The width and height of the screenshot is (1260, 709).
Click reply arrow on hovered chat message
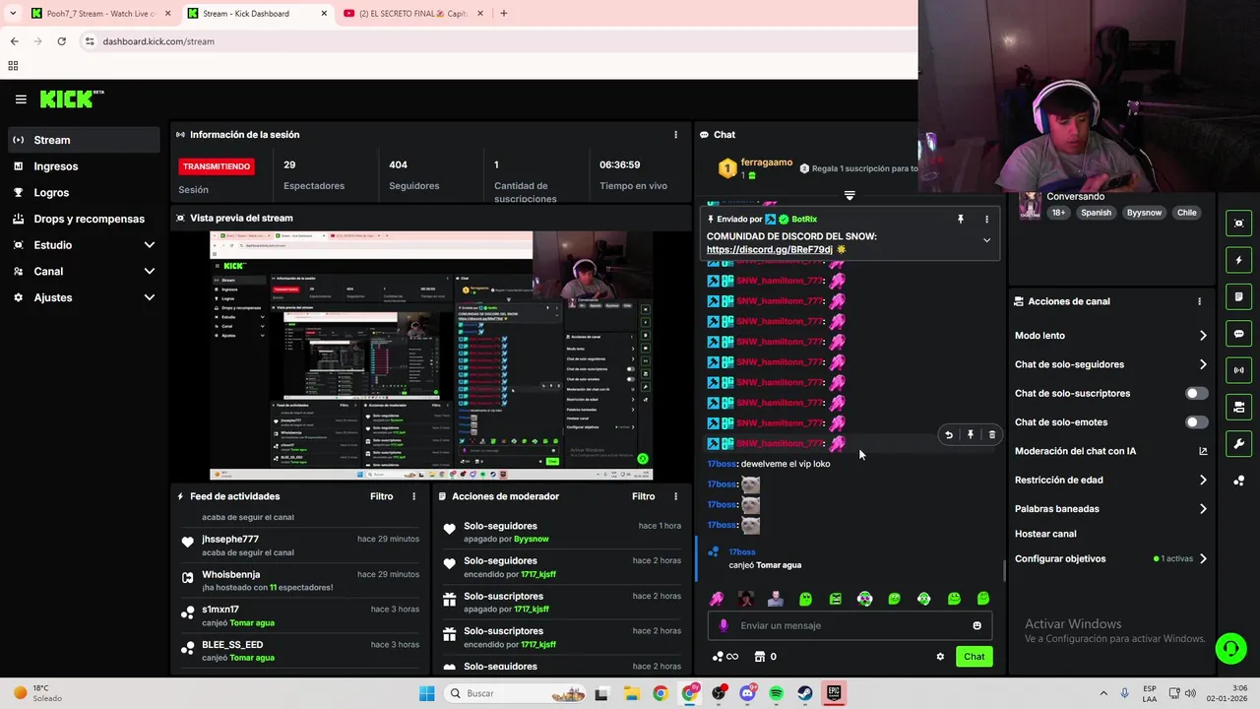point(949,435)
